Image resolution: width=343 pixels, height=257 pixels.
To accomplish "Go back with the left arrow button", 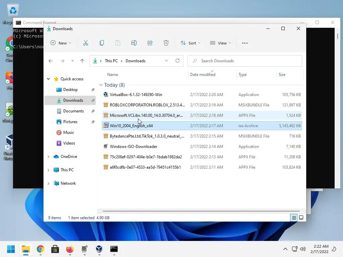I will click(51, 61).
